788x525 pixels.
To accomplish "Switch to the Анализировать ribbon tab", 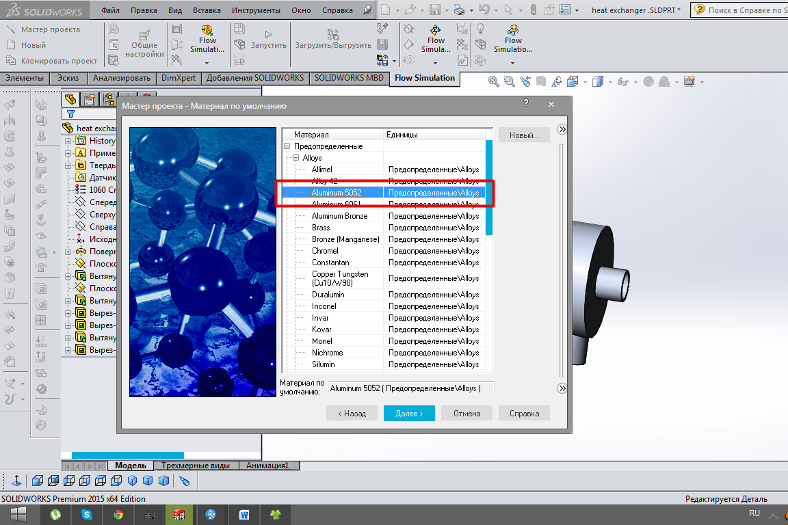I will [x=122, y=78].
